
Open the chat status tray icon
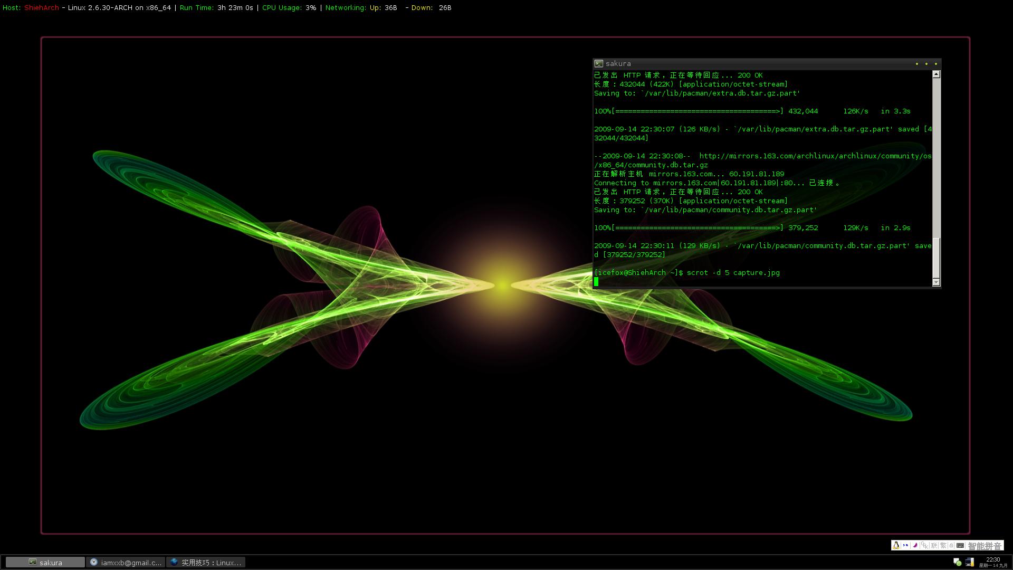click(x=957, y=562)
